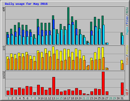Click day 2 on the x-axis
The width and height of the screenshot is (130, 101).
(x=12, y=98)
